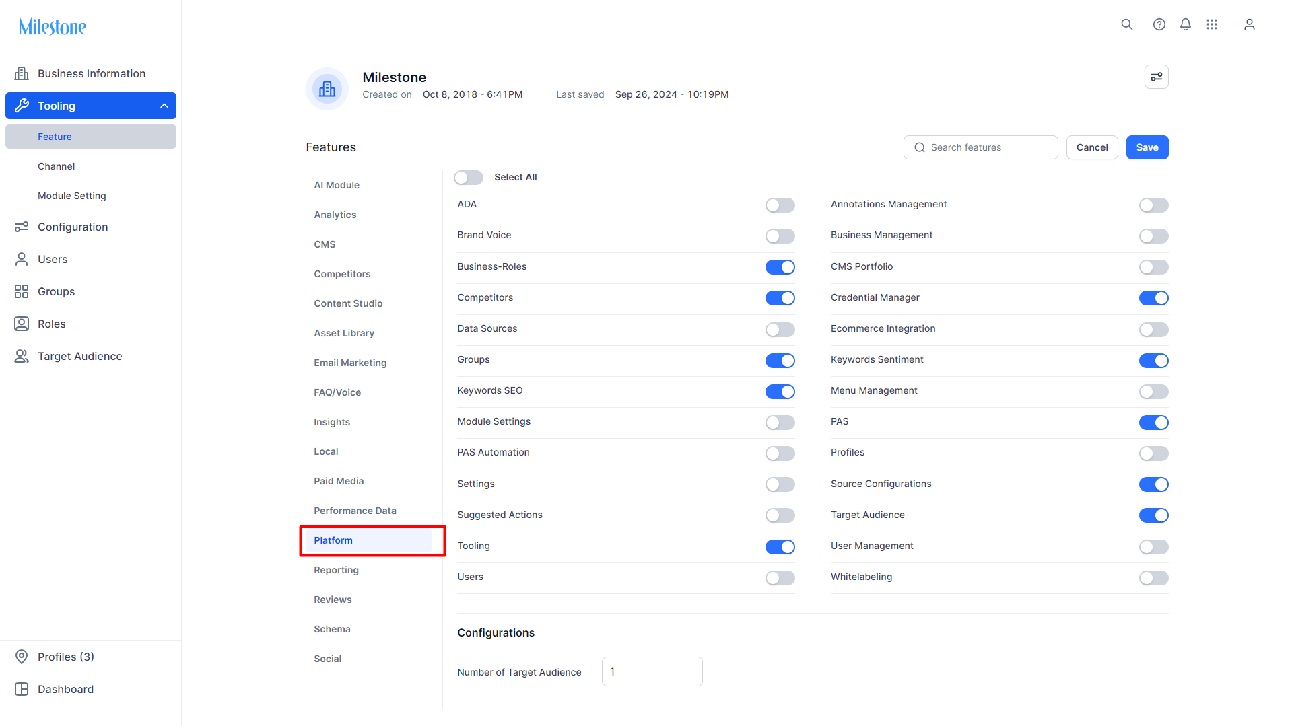This screenshot has height=726, width=1292.
Task: Toggle the Select All switch
Action: pos(469,177)
